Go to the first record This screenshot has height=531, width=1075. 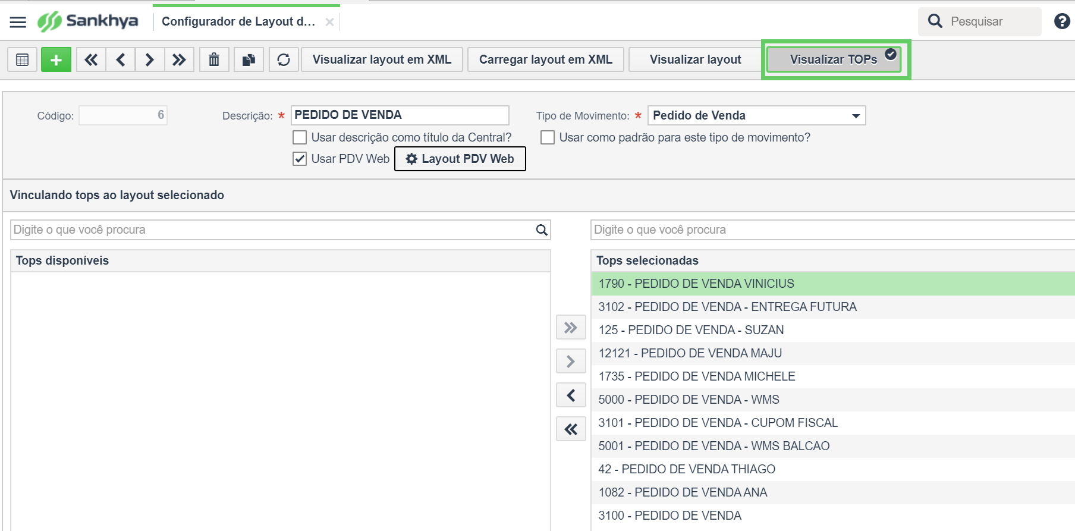pos(91,59)
